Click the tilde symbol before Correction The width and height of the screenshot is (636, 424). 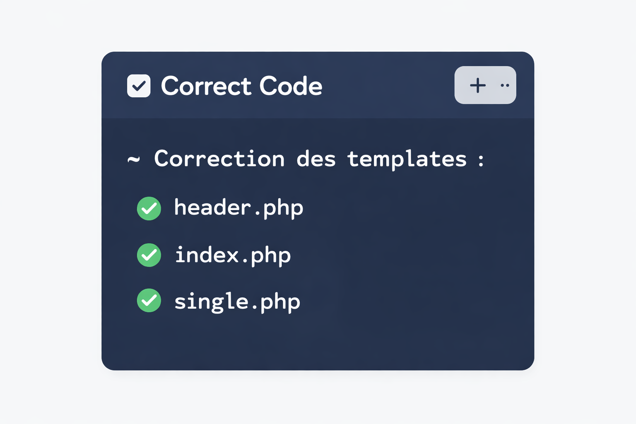133,159
